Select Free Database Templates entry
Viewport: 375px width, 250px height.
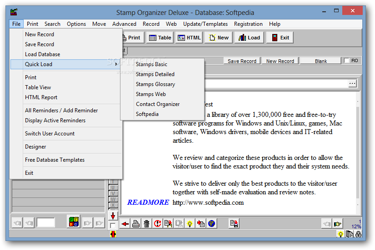[x=66, y=160]
